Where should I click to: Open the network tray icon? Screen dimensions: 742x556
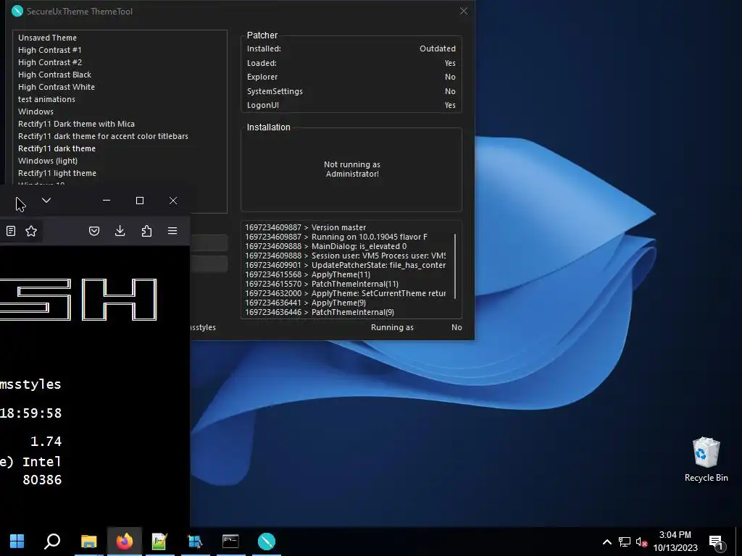[x=625, y=542]
